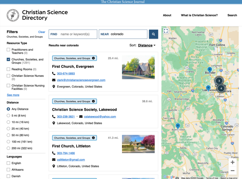Clear all filters
This screenshot has width=242, height=179.
click(x=42, y=32)
